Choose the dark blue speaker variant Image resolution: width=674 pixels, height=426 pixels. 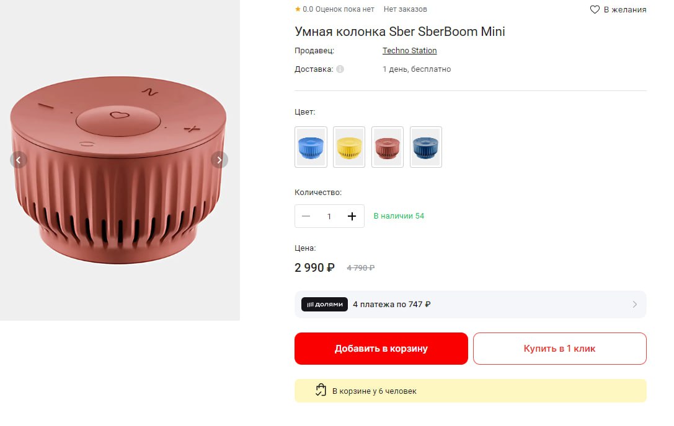[426, 147]
